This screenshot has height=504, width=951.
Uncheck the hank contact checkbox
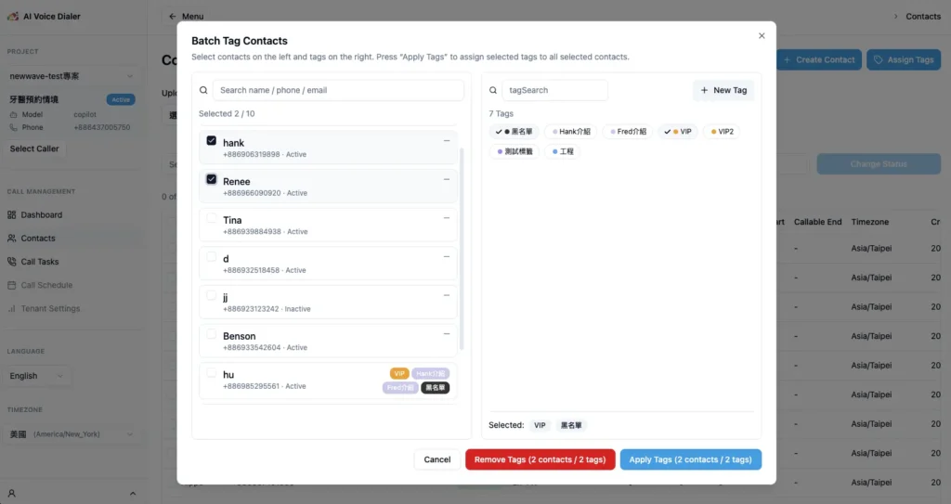click(212, 141)
